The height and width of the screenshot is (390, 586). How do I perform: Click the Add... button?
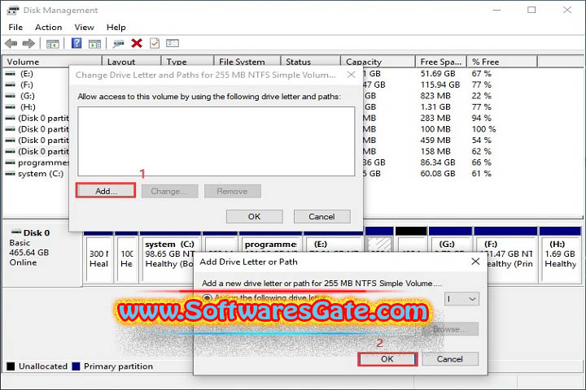(106, 191)
